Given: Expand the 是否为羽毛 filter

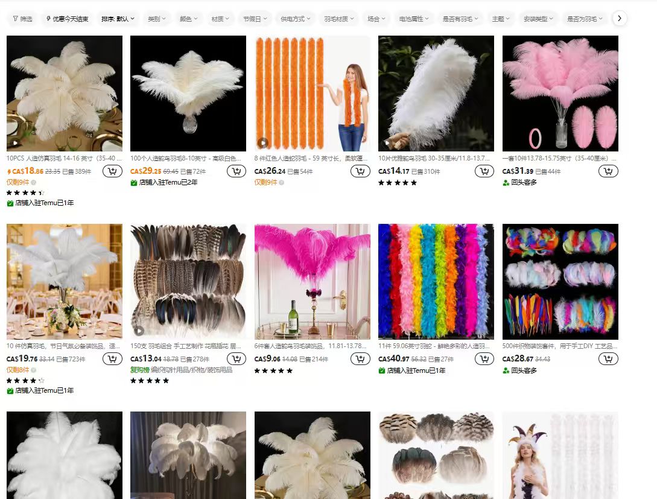Looking at the screenshot, I should 585,19.
